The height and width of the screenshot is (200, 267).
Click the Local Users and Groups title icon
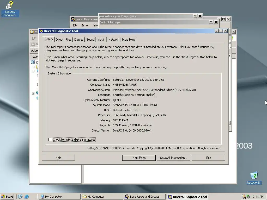pos(73,19)
